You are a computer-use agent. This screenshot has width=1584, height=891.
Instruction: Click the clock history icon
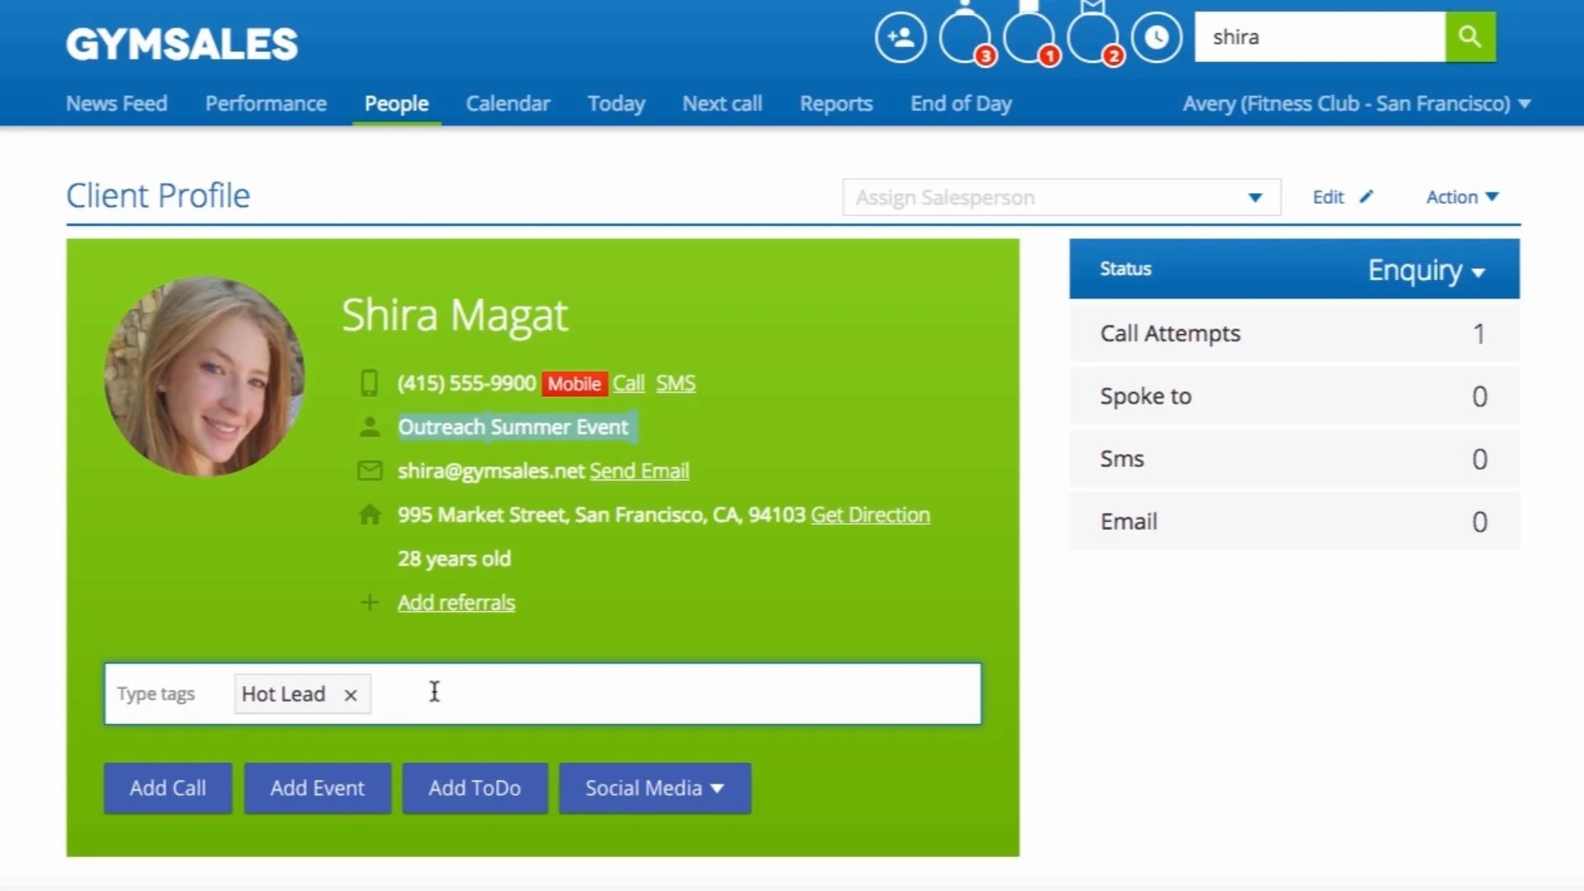1157,37
